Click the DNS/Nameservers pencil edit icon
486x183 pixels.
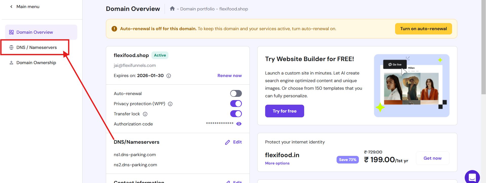[x=227, y=142]
